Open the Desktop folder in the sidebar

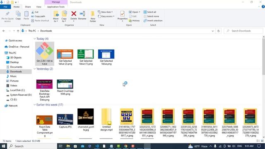tap(14, 62)
